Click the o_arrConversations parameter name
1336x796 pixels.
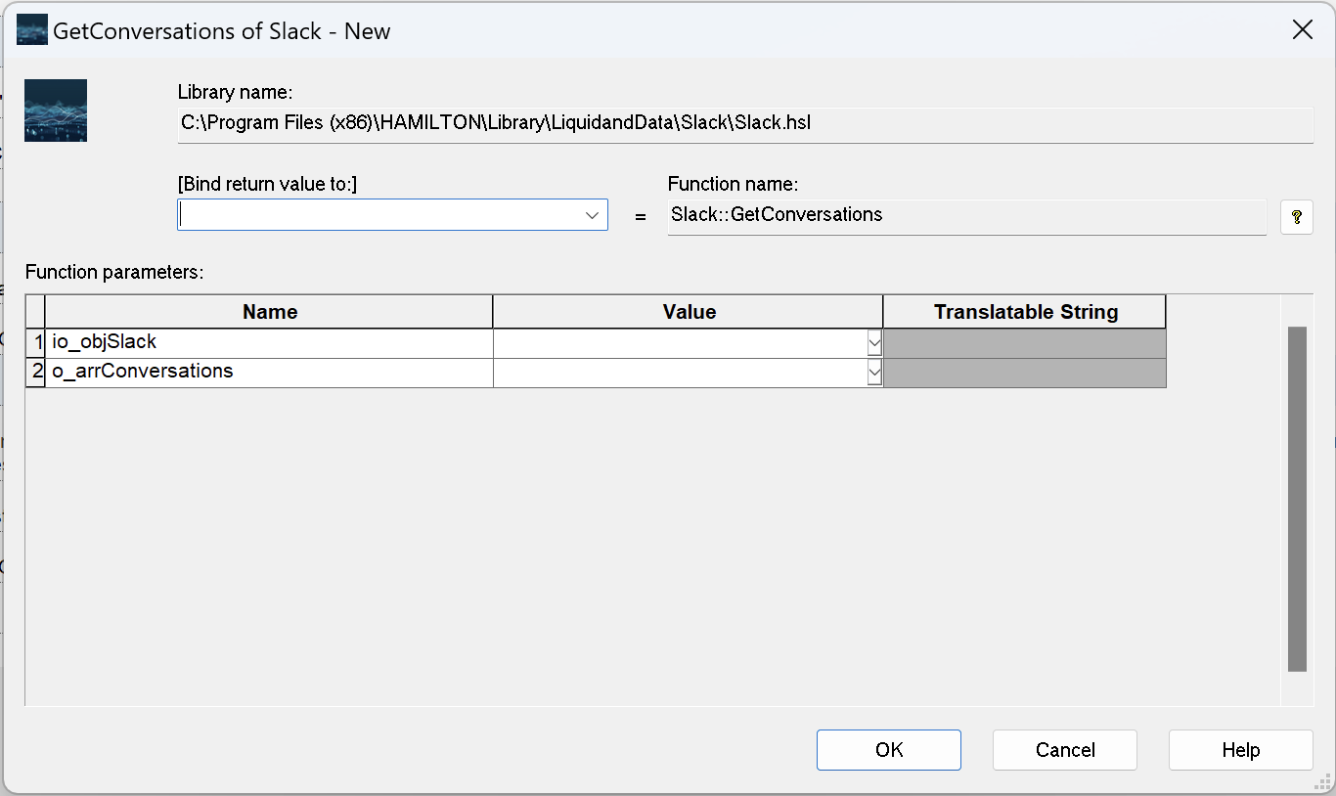(x=143, y=372)
